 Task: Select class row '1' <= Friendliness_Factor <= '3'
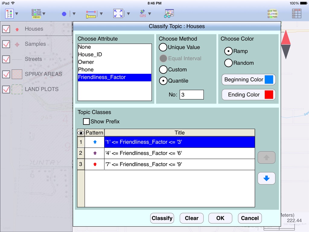[180, 142]
